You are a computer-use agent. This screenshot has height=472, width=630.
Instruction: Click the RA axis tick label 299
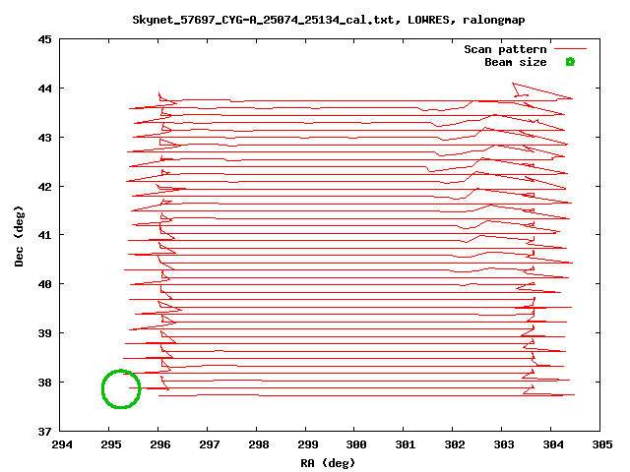(308, 444)
